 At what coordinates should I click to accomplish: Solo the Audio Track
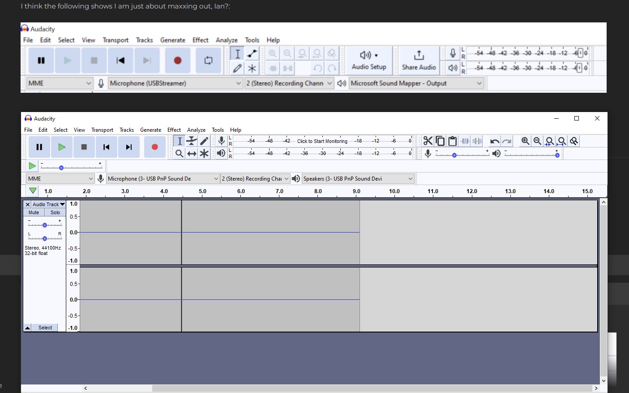tap(55, 212)
